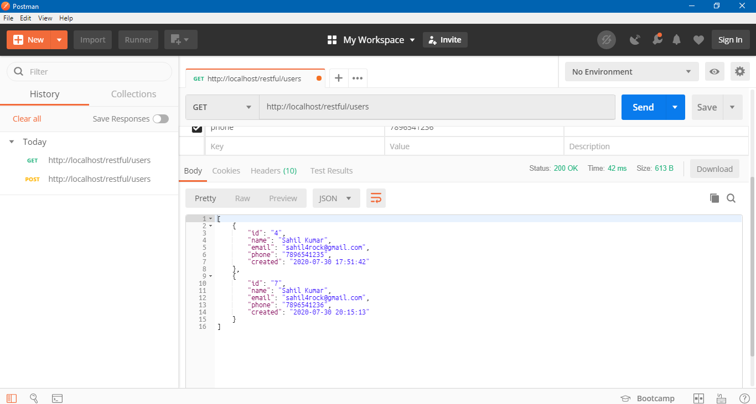Click the Interceptor satellite icon
Viewport: 756px width, 404px height.
tap(635, 39)
